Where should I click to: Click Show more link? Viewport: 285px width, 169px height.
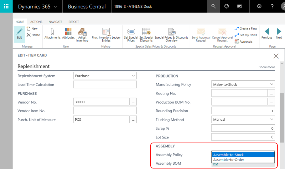point(266,67)
